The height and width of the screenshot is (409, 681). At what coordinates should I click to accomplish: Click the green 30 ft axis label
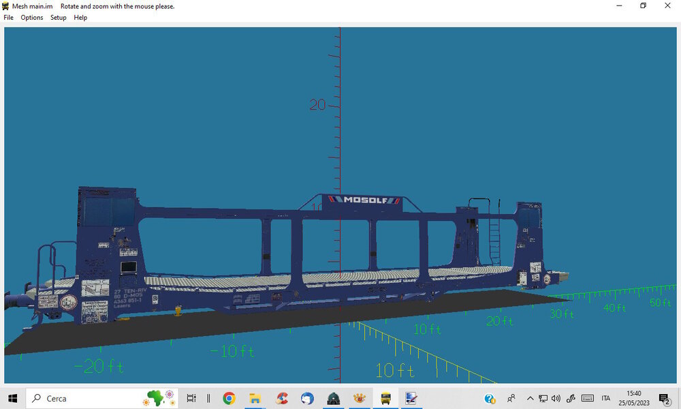pyautogui.click(x=562, y=314)
